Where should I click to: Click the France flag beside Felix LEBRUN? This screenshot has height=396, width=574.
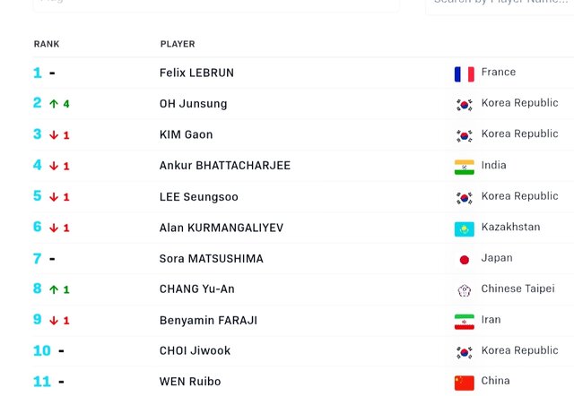point(464,73)
